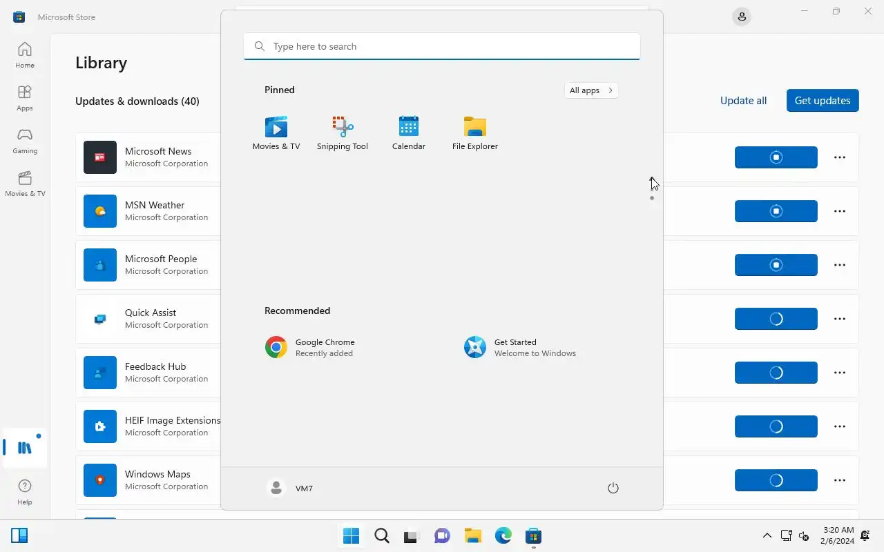Select the Microsoft News title text
The height and width of the screenshot is (552, 884).
coord(158,151)
